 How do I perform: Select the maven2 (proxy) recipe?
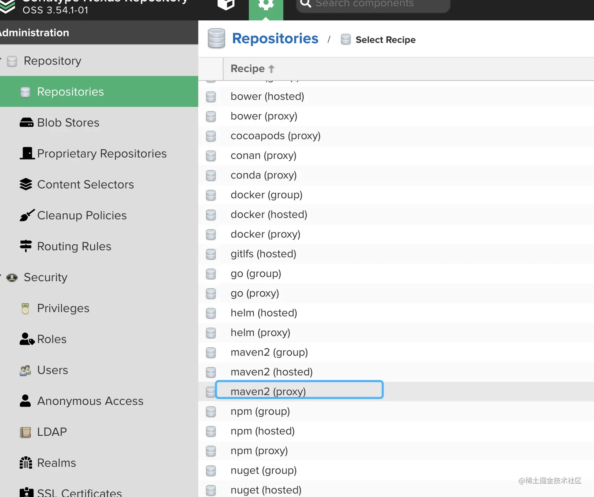(x=268, y=391)
